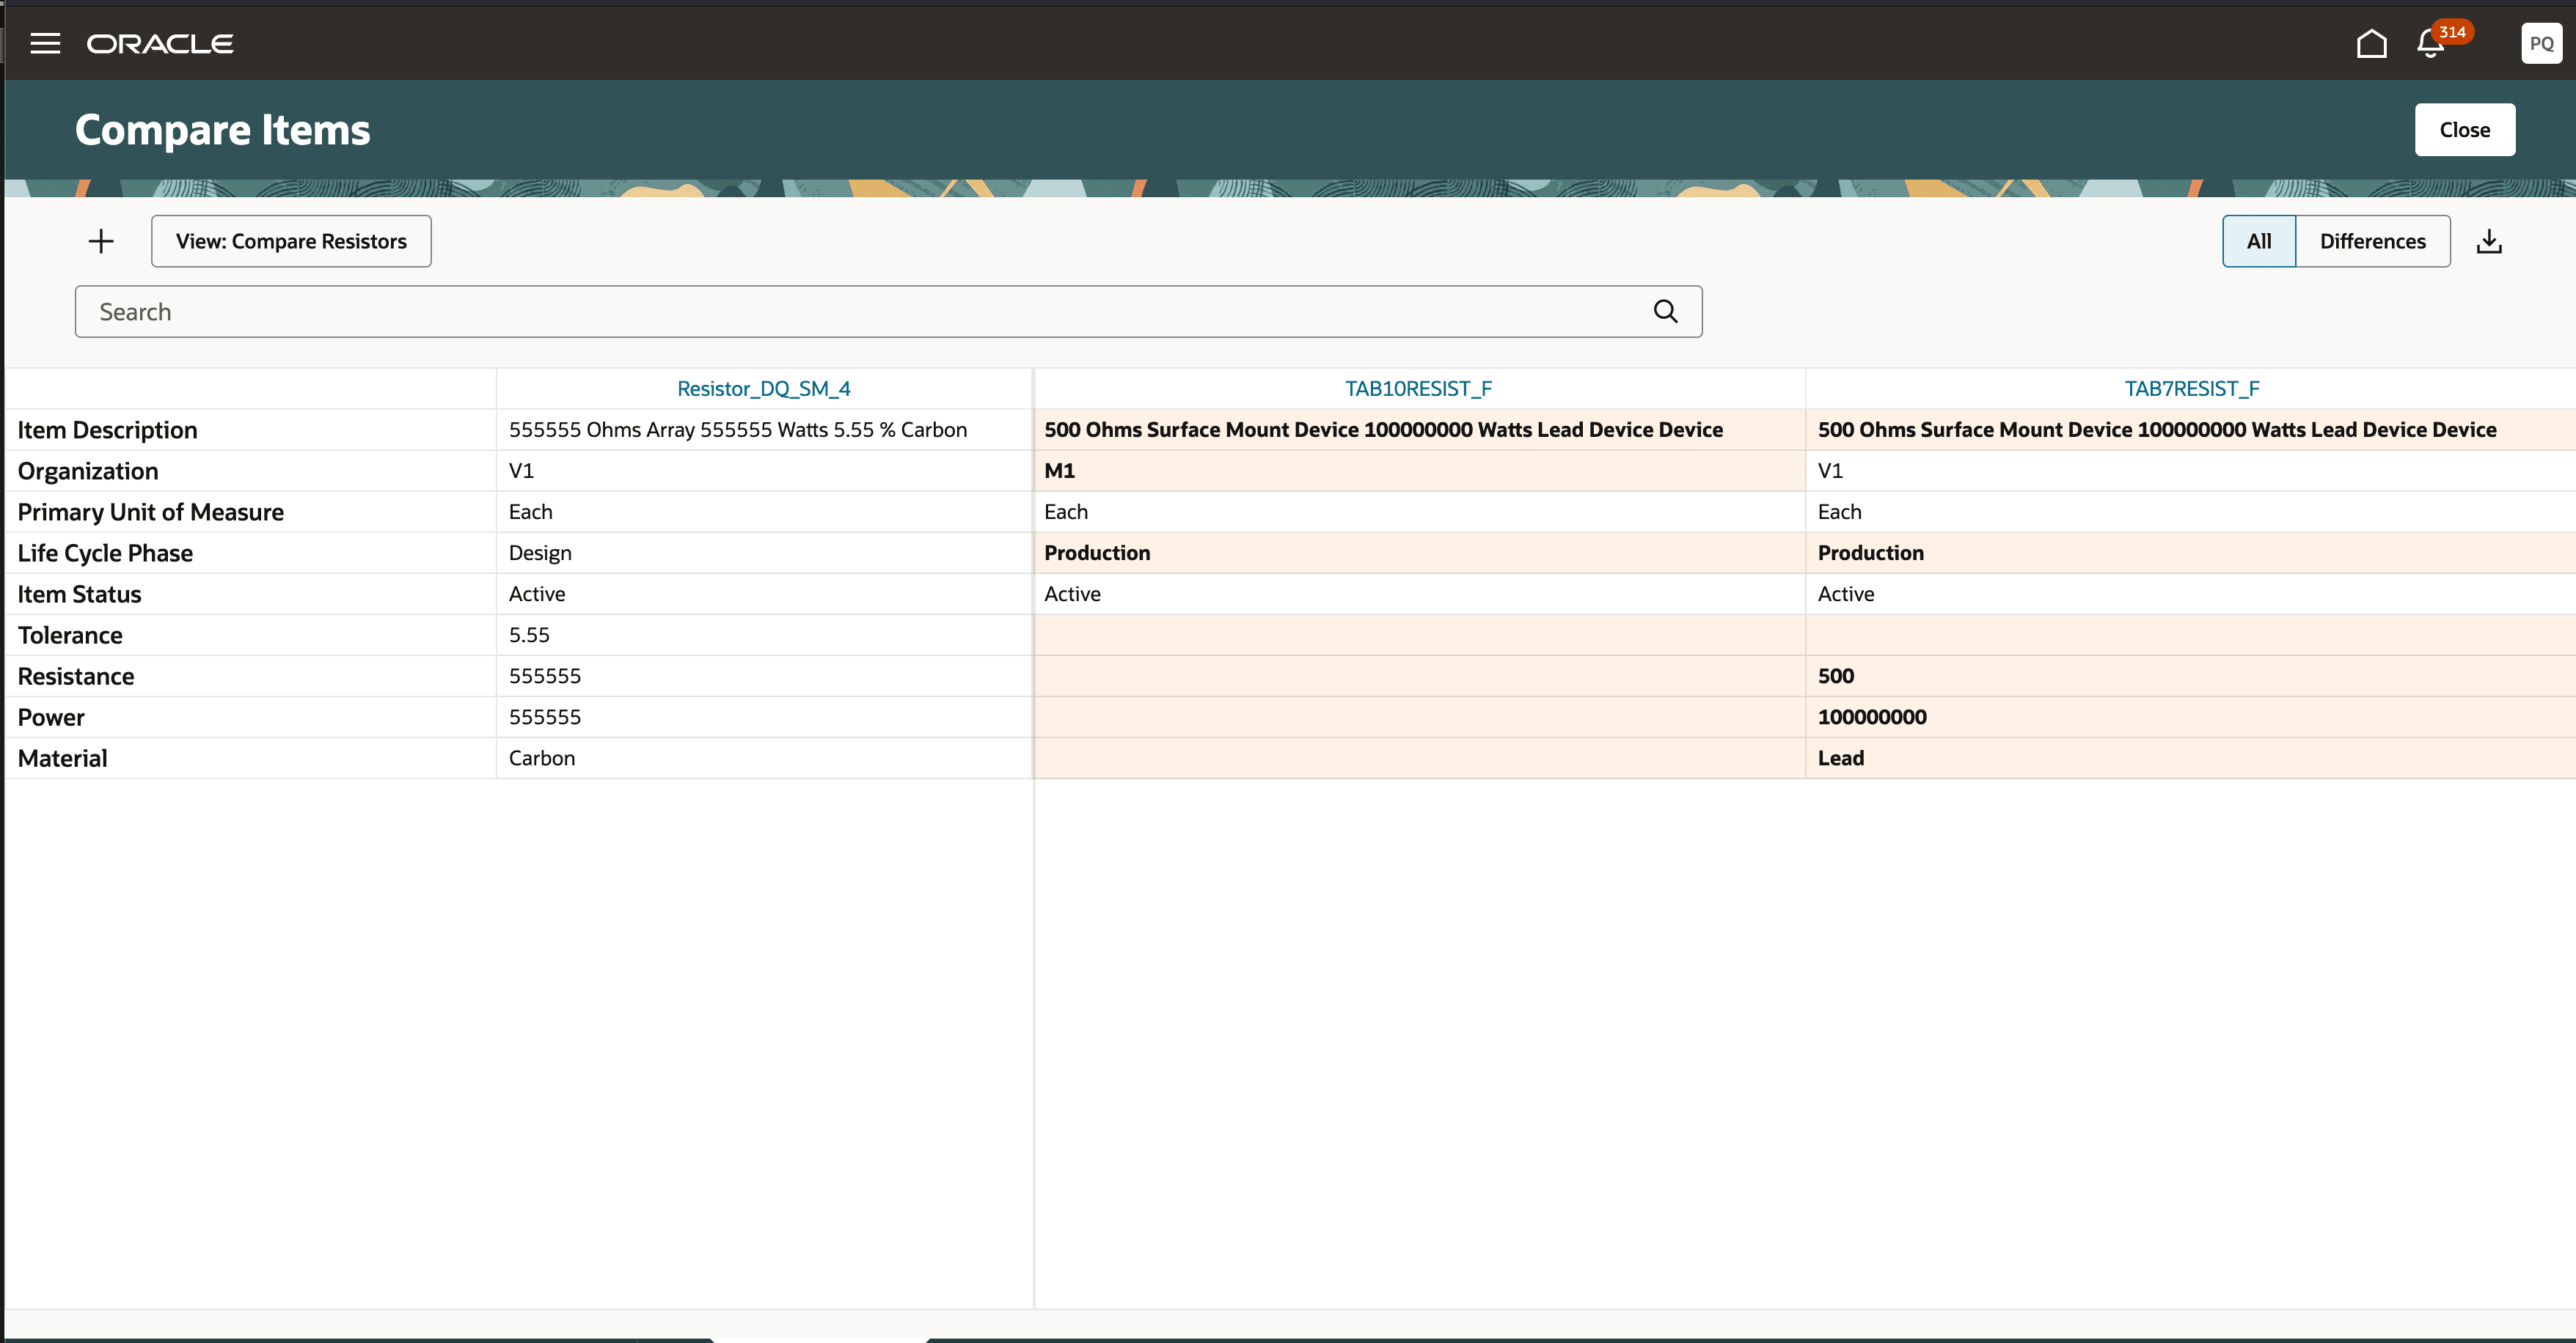Select the Item Description row label
The width and height of the screenshot is (2576, 1343).
point(108,430)
